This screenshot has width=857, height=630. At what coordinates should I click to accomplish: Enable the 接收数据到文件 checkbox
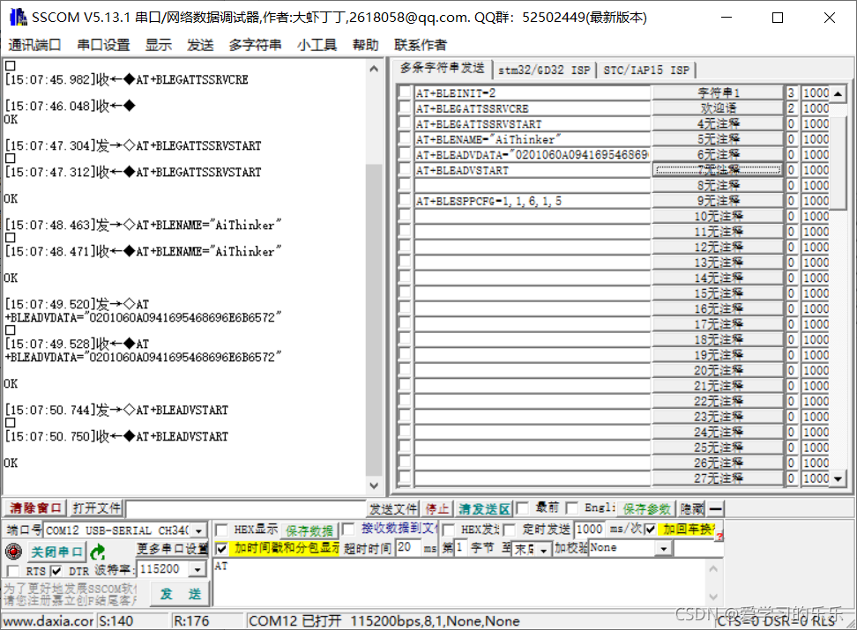[348, 530]
